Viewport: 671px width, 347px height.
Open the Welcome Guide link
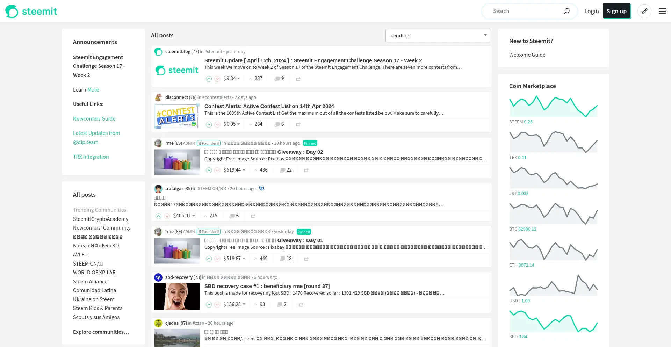(527, 55)
